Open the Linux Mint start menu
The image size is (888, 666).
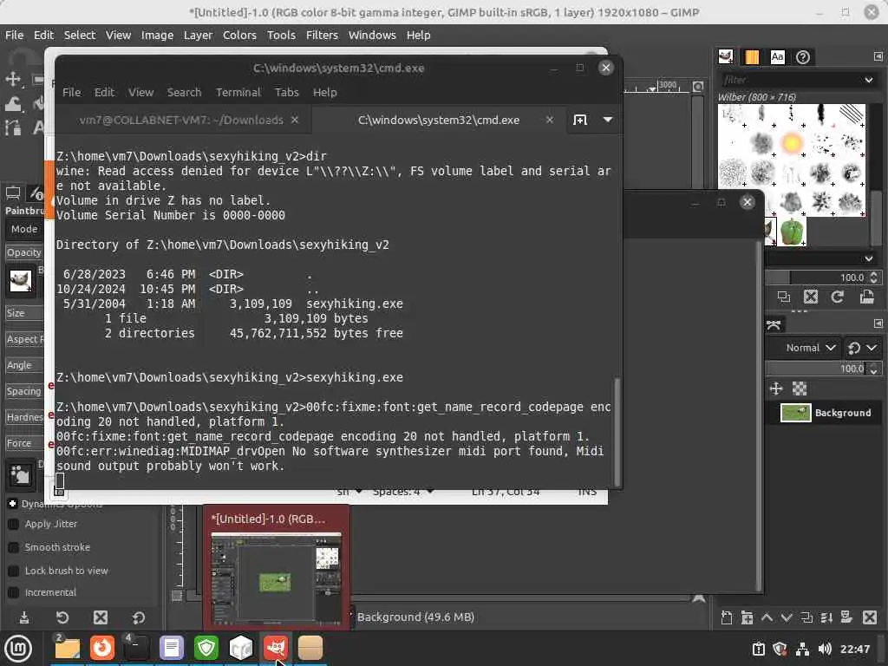[x=18, y=648]
